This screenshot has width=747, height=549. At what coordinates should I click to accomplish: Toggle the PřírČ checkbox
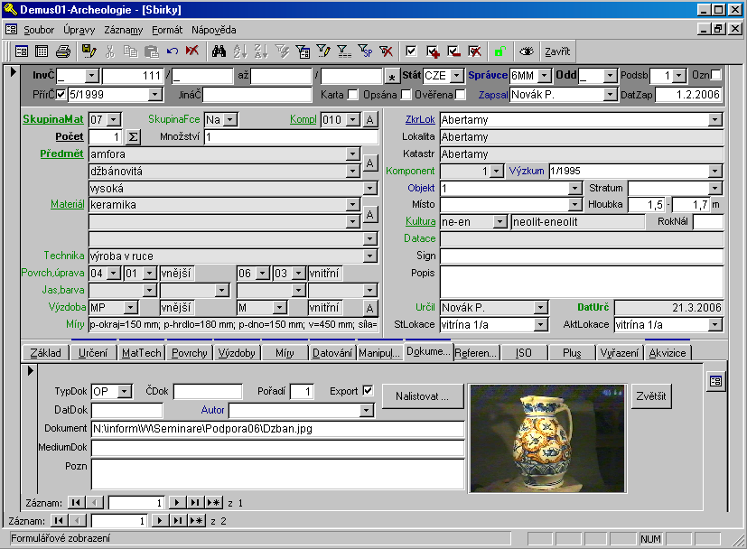tap(61, 94)
